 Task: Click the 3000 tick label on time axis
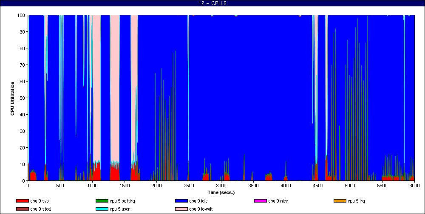pos(221,186)
